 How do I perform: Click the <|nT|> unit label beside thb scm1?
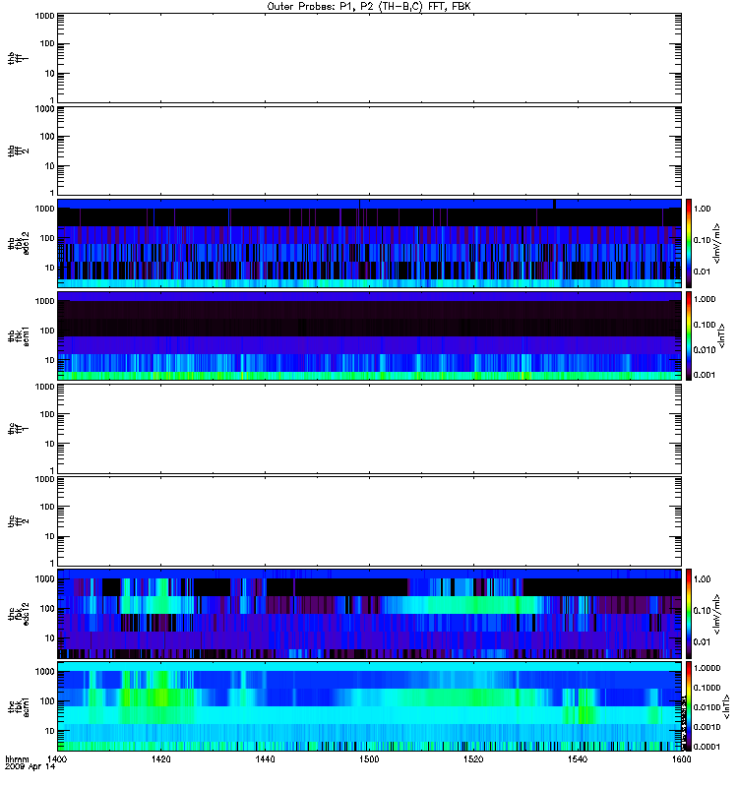(x=722, y=335)
